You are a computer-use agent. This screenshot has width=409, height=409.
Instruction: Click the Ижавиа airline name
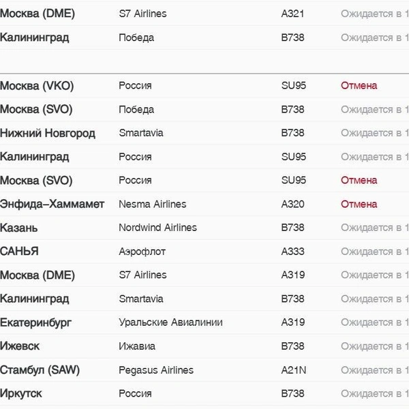137,346
